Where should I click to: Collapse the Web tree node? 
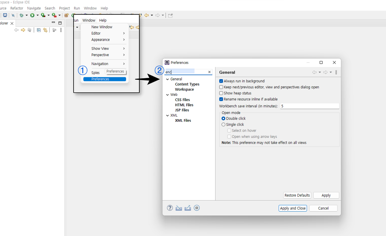click(168, 95)
